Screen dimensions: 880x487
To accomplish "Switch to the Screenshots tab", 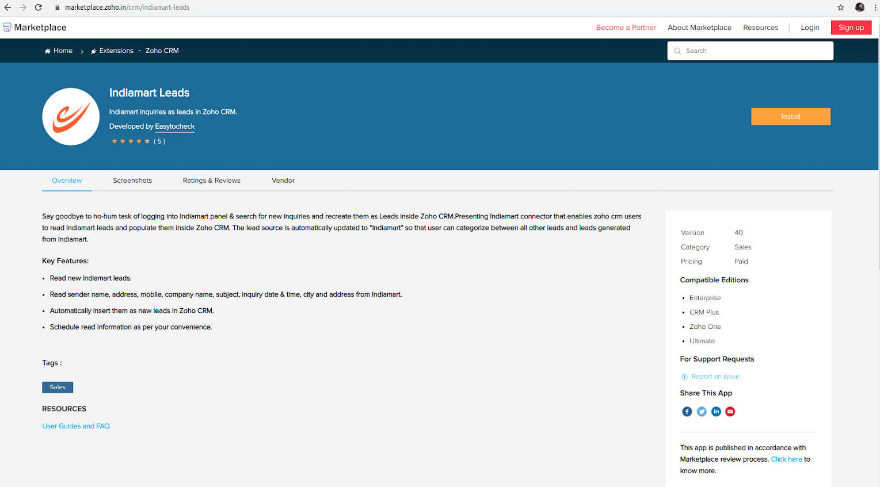I will pos(132,181).
